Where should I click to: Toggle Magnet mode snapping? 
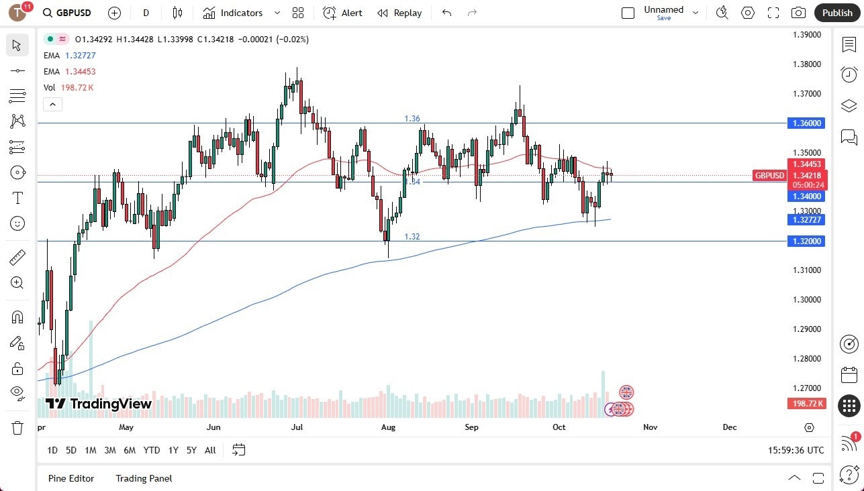(17, 317)
